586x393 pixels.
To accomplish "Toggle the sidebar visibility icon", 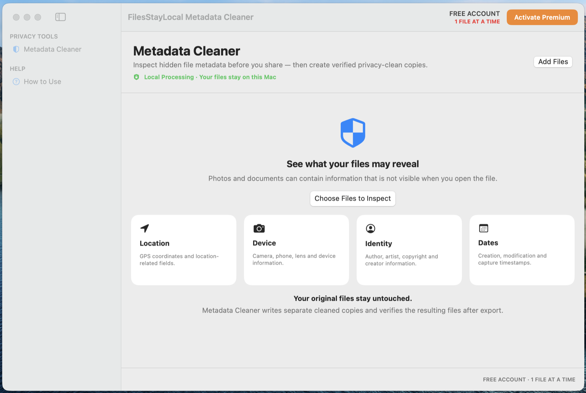I will 60,17.
